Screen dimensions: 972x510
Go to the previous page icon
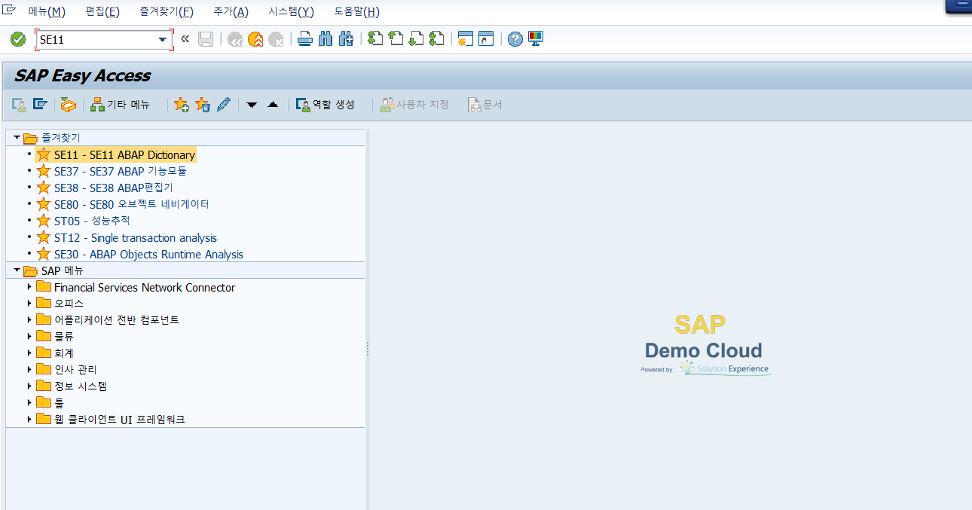pyautogui.click(x=396, y=39)
